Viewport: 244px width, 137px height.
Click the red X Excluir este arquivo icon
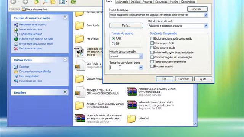click(x=16, y=49)
